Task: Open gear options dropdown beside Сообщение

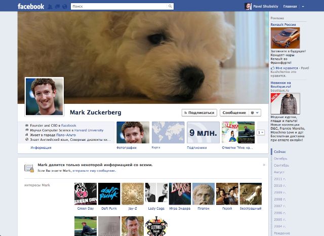Action: [x=255, y=112]
